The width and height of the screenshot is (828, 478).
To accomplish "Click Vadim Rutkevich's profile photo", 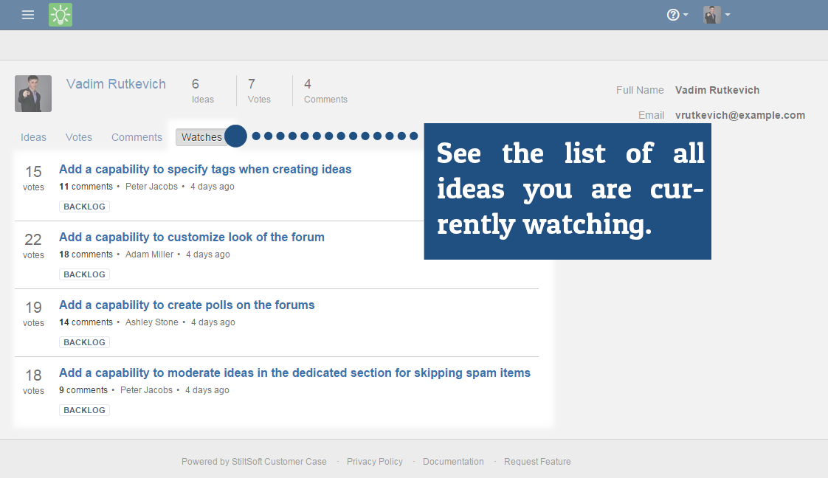I will tap(33, 94).
